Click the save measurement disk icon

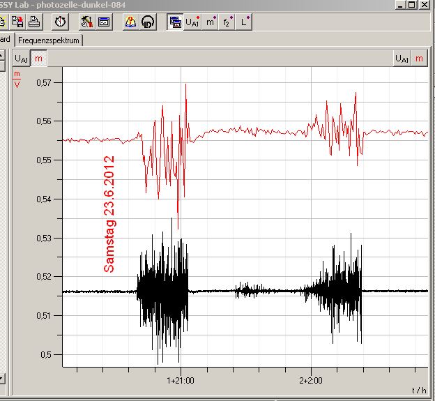pos(17,22)
